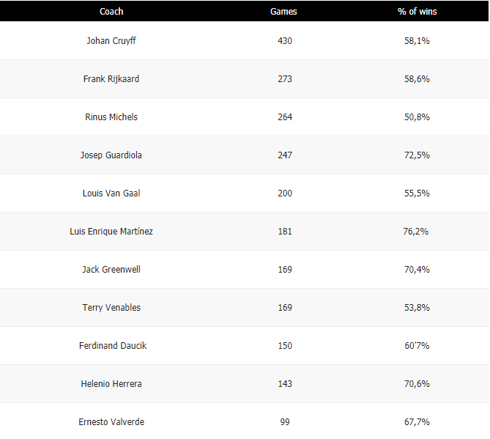Click the Coach column header
This screenshot has width=490, height=439.
click(x=111, y=12)
